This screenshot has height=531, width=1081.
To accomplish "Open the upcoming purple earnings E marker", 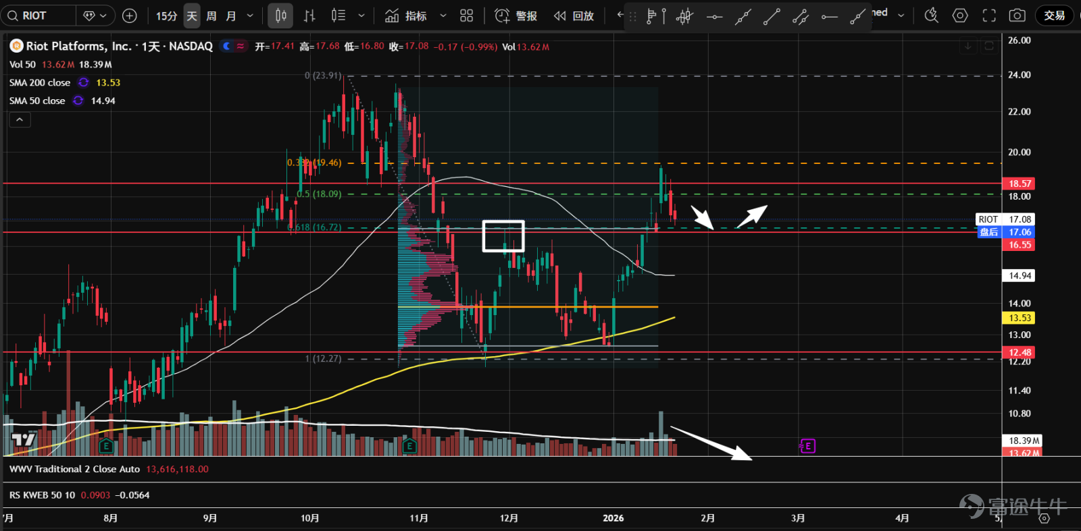I will click(x=808, y=446).
